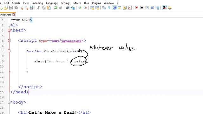This screenshot has height=114, width=203.
Task: Click the string "You Won: " on line 9
Action: [x=57, y=61]
